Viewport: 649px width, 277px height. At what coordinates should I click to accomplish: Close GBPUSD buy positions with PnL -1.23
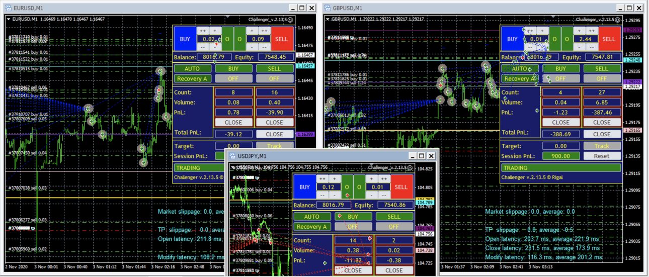tap(560, 122)
